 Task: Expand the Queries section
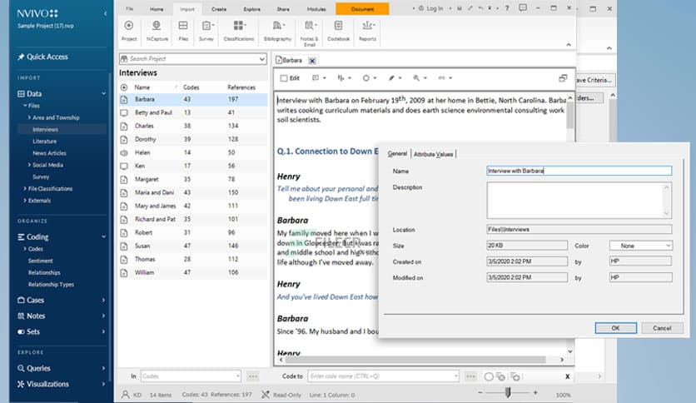tap(103, 368)
